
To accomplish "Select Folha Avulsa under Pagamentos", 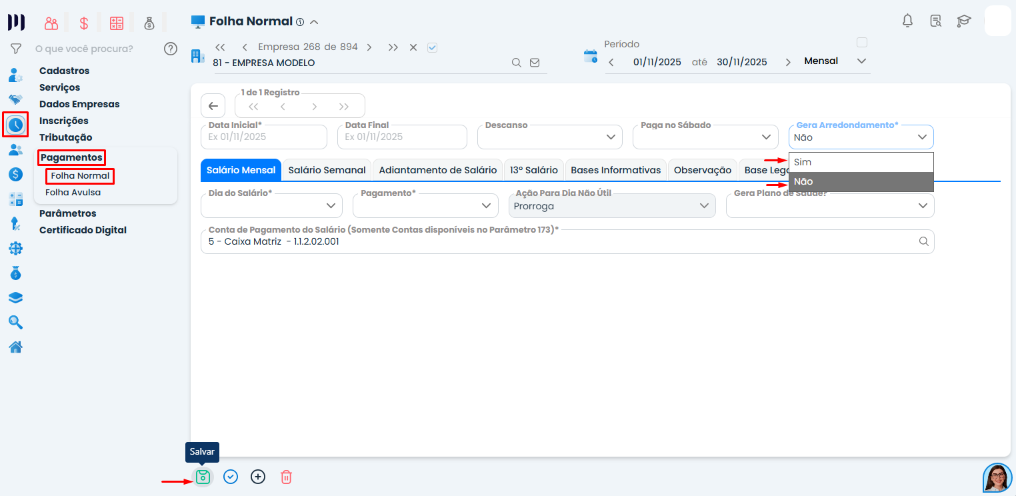I will (x=73, y=193).
